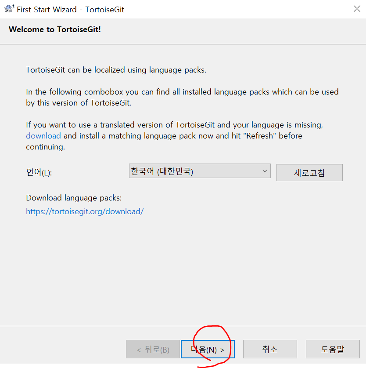
Task: Click the 언어(L): label
Action: [x=39, y=172]
